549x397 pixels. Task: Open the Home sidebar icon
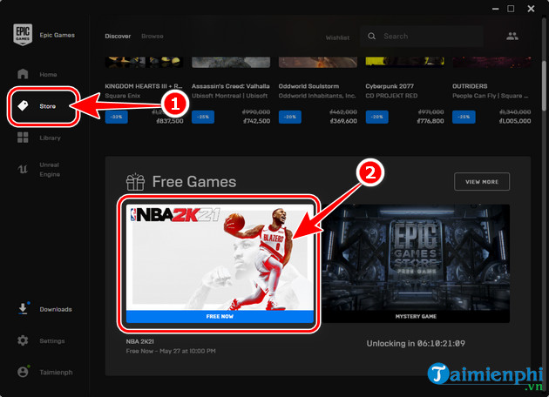coord(23,74)
